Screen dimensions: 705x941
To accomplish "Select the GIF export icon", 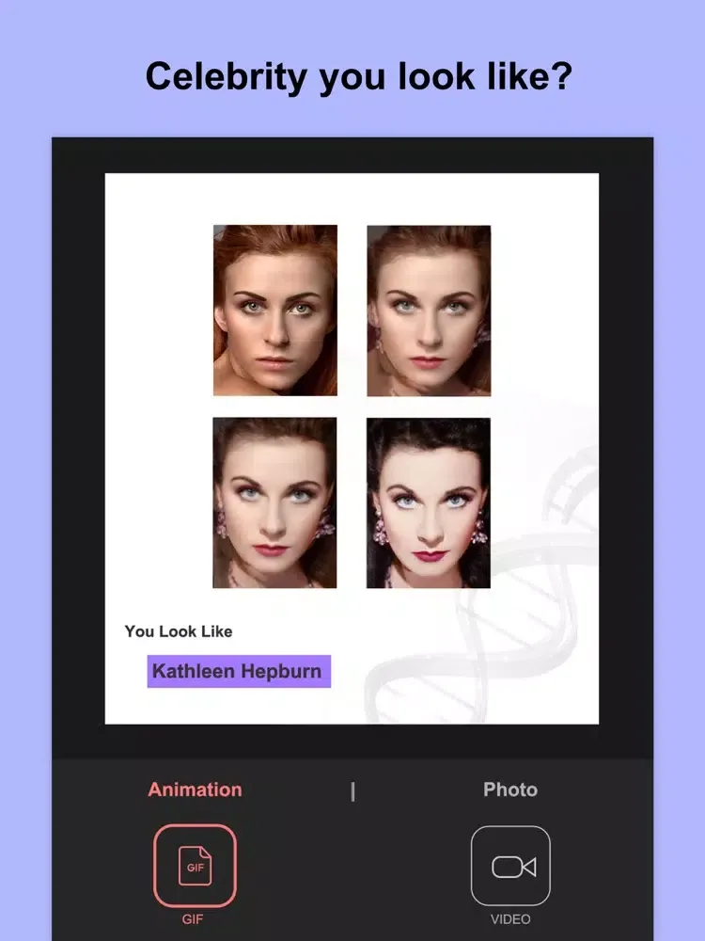I will 195,866.
